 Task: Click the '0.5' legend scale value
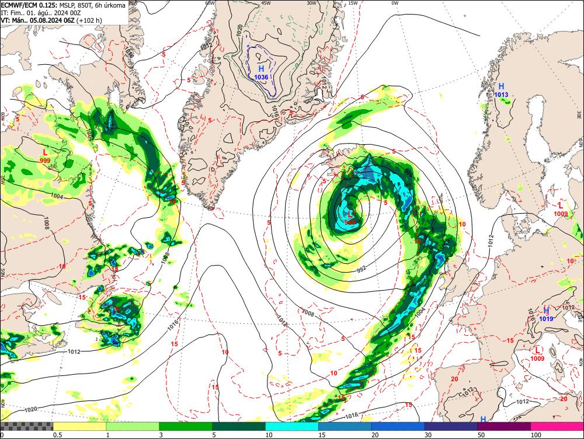(57, 435)
